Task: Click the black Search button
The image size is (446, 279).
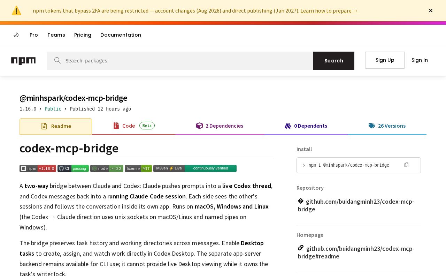Action: pos(334,61)
